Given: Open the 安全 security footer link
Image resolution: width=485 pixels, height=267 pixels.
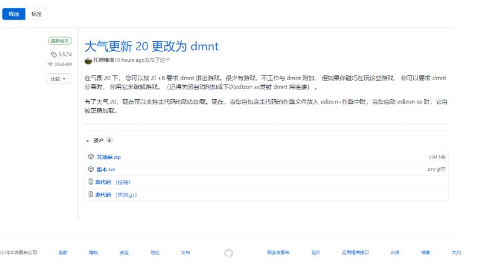Looking at the screenshot, I should pyautogui.click(x=124, y=252).
